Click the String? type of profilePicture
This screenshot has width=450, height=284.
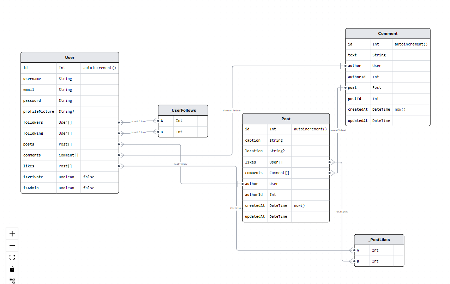pyautogui.click(x=66, y=111)
